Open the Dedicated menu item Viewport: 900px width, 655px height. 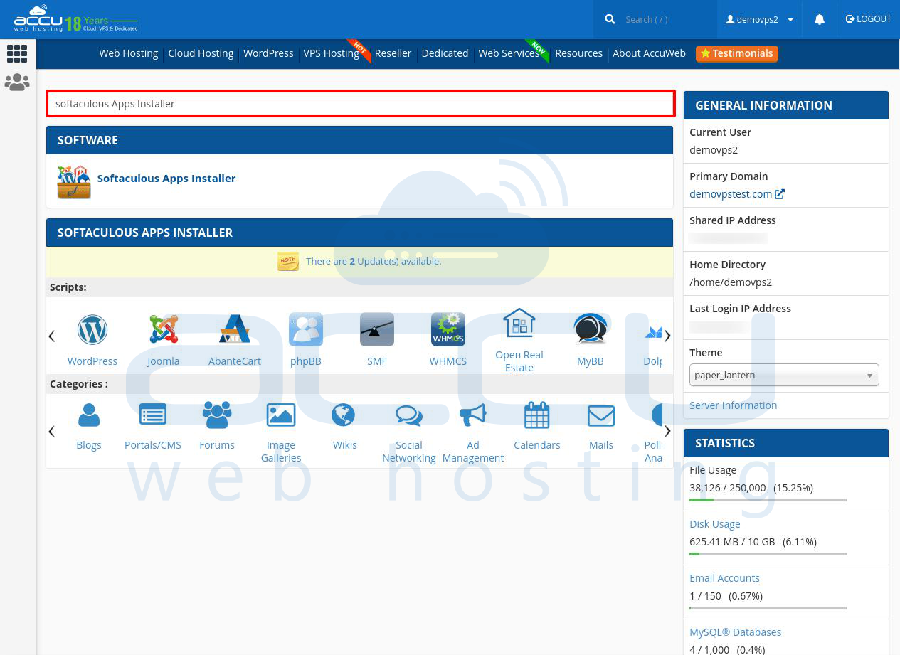click(x=445, y=53)
